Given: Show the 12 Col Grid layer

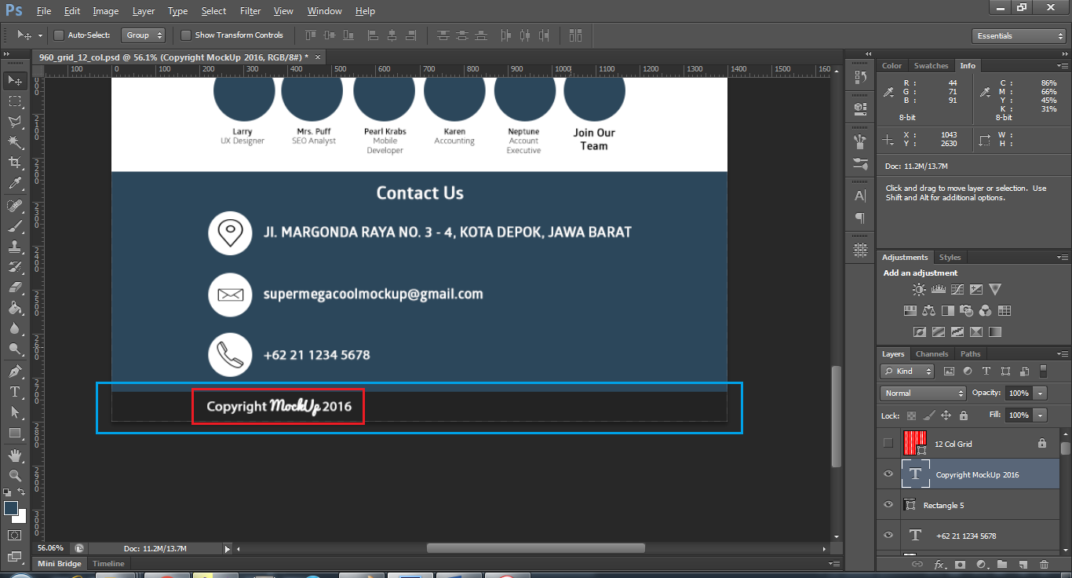Looking at the screenshot, I should 888,444.
